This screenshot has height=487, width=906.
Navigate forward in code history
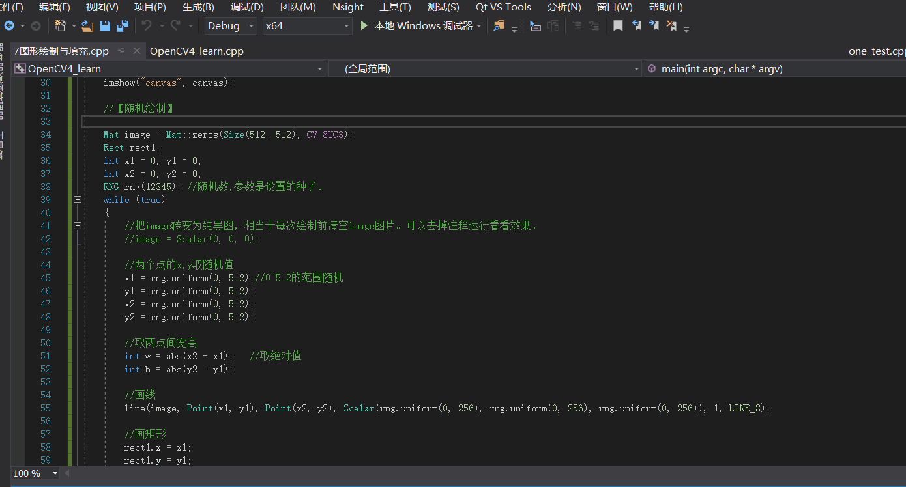point(36,25)
